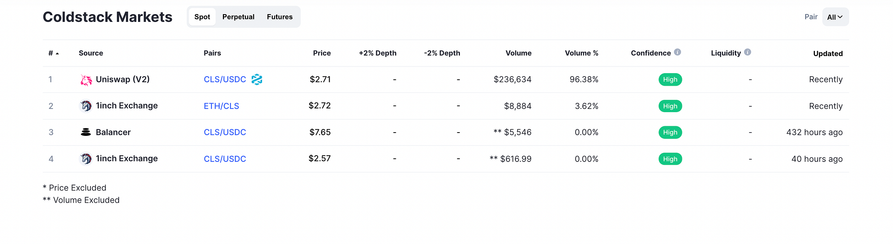Sort by the Pairs column header
The height and width of the screenshot is (244, 893).
(x=212, y=53)
